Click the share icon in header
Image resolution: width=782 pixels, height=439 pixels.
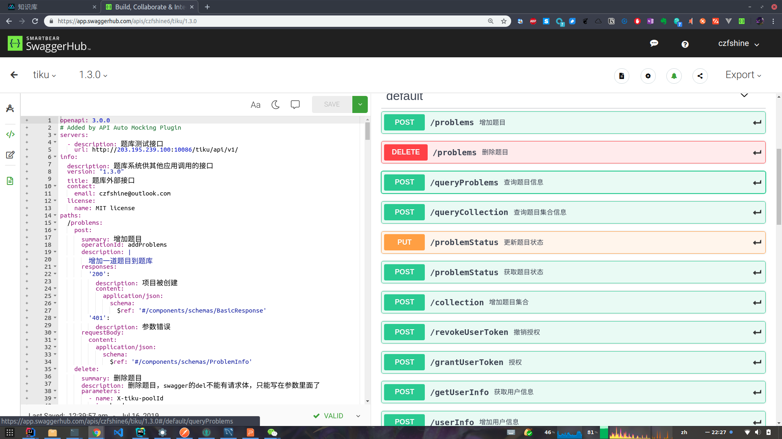click(700, 76)
